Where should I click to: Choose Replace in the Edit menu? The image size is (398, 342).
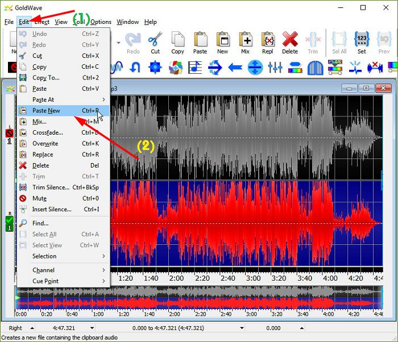[64, 155]
